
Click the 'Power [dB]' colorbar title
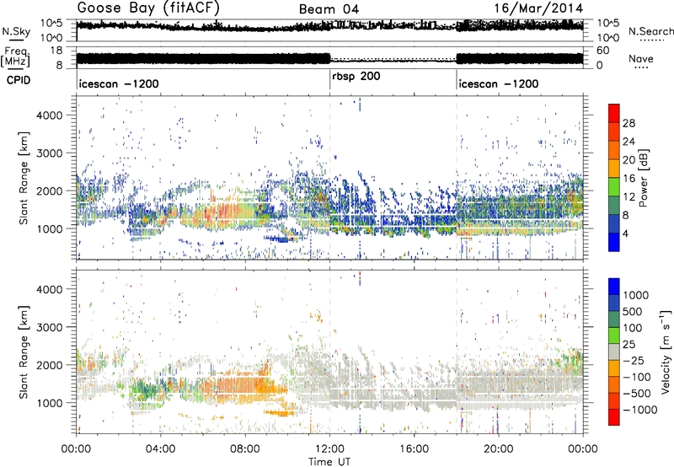(643, 178)
